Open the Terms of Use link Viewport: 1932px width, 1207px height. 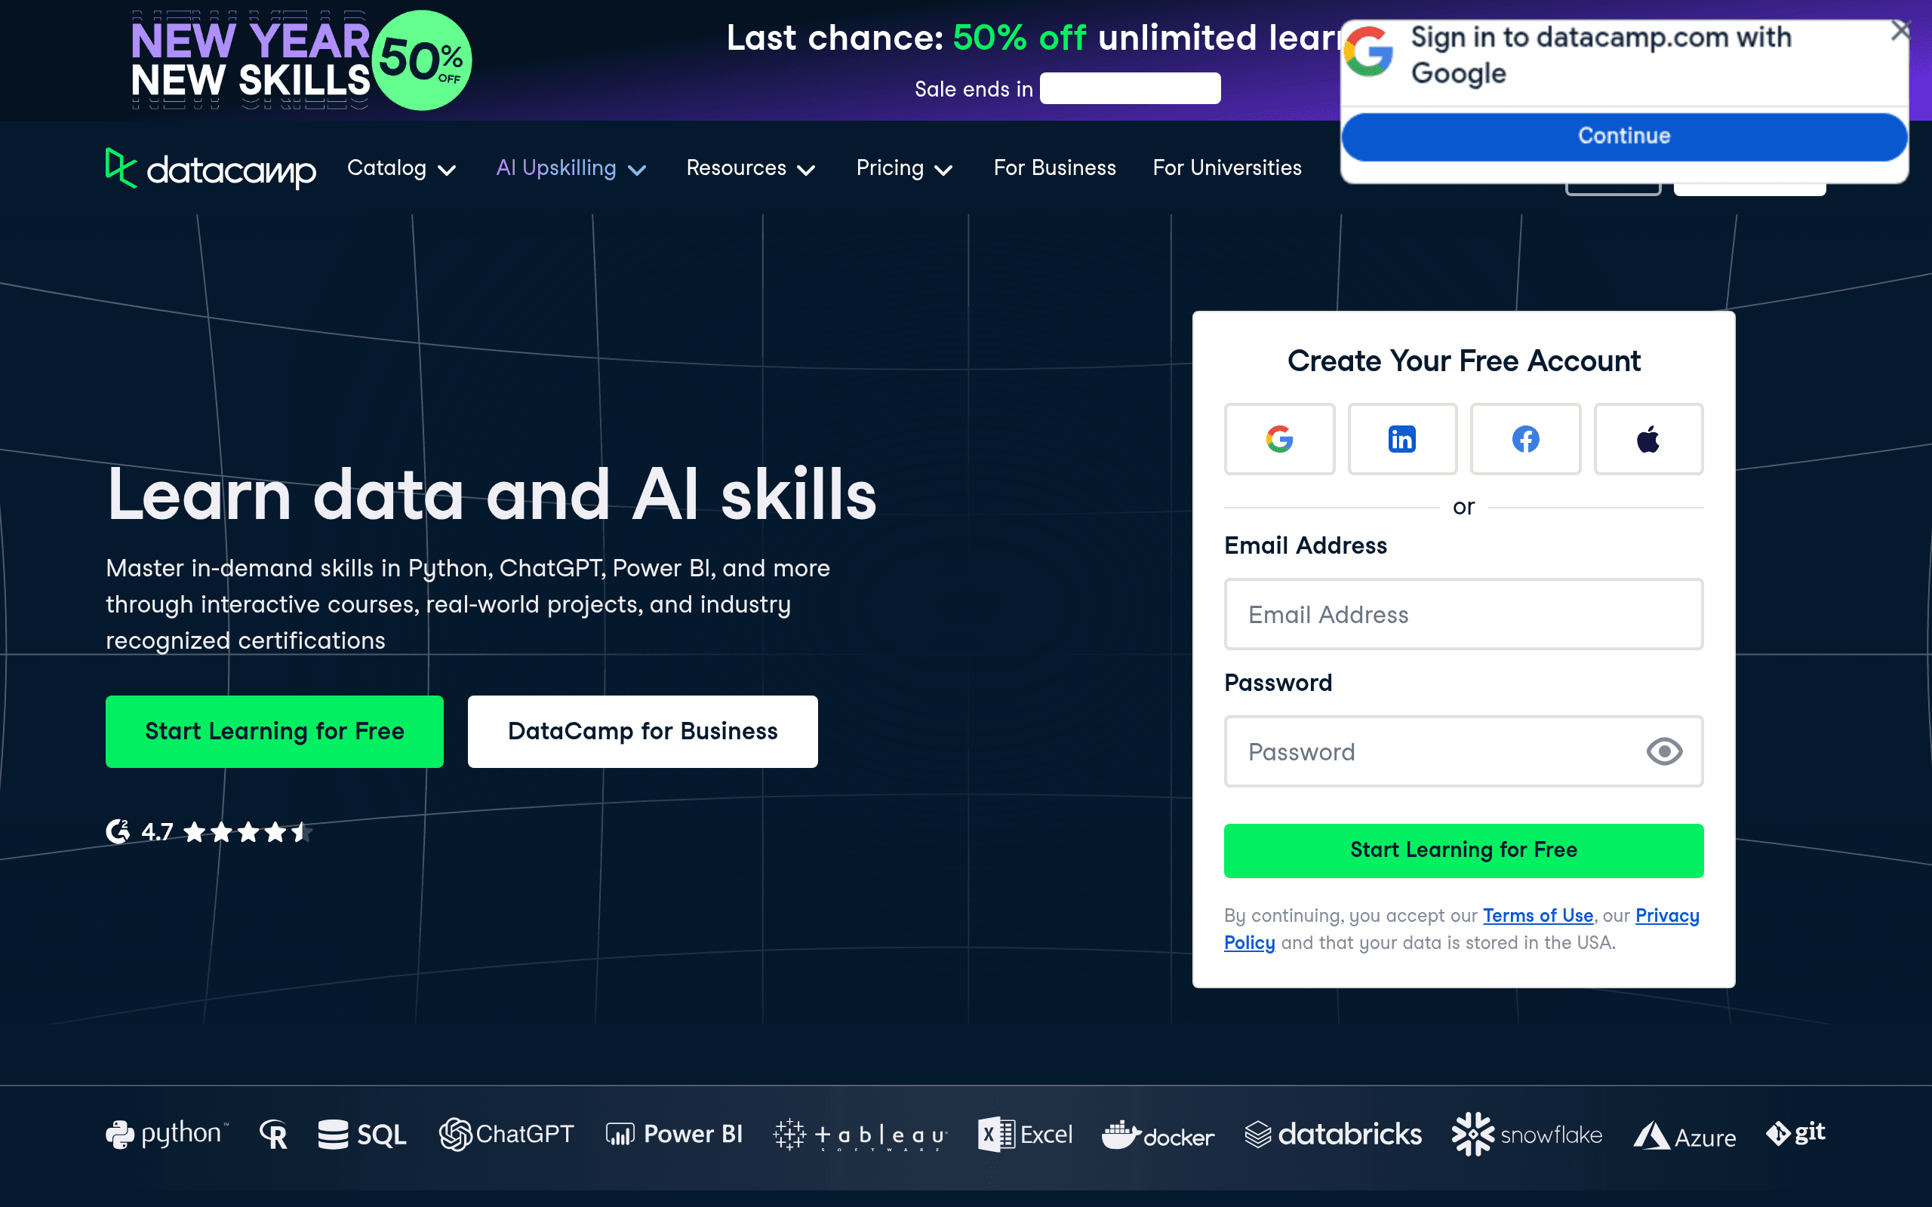[1537, 916]
